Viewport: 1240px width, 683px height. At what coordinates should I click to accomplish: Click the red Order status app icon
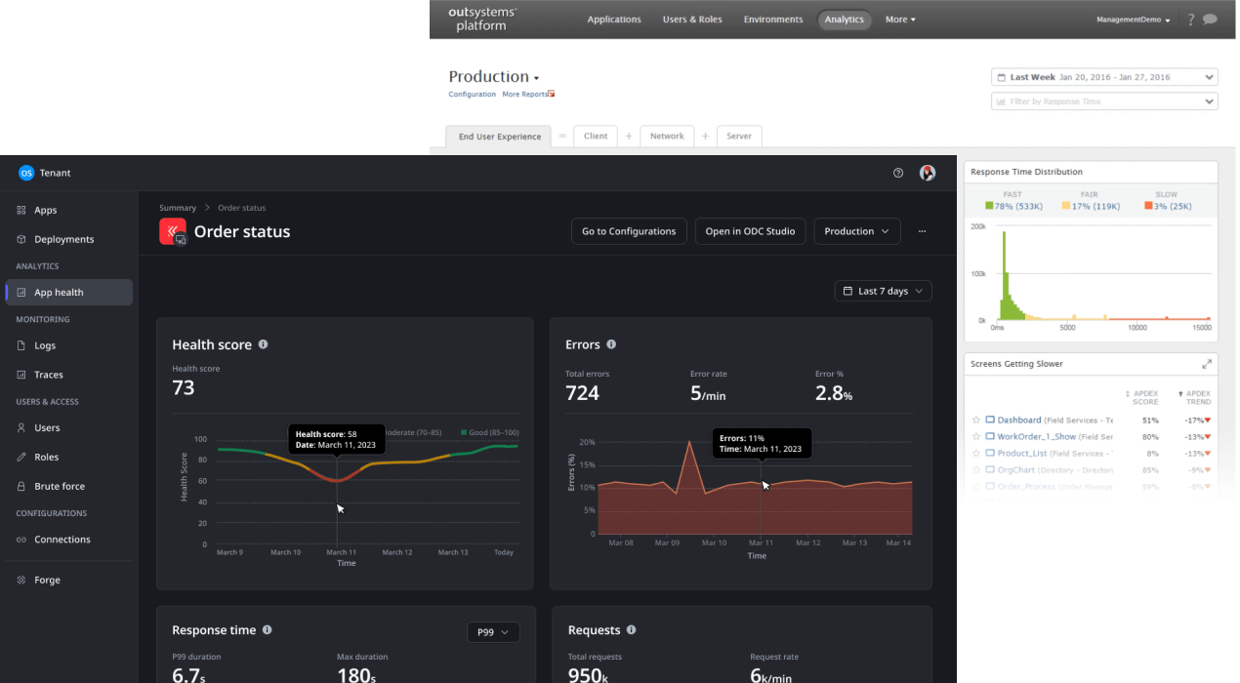pos(173,231)
